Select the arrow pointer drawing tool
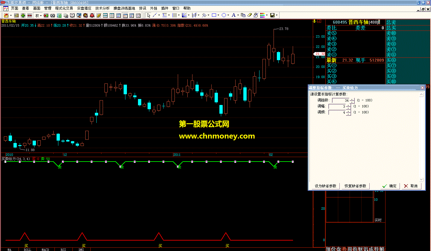Screen dimensions: 431x251 click(149, 15)
